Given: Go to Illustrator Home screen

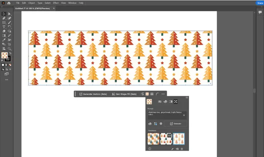Looking at the screenshot, I should tap(9, 3).
